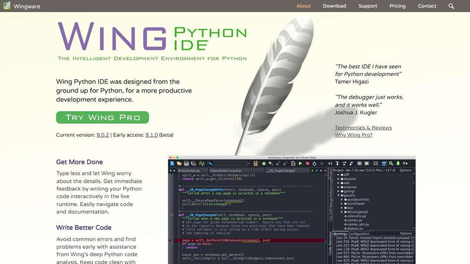The width and height of the screenshot is (470, 264).
Task: Open the Support menu item
Action: 368,6
